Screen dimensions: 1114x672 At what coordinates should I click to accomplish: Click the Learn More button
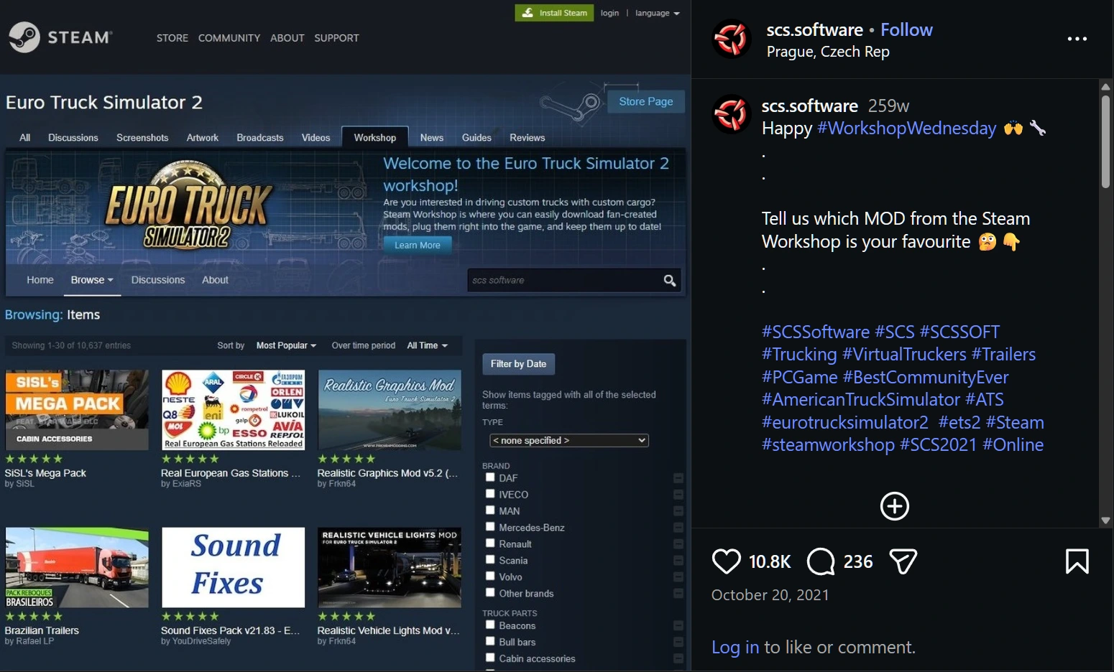[417, 245]
